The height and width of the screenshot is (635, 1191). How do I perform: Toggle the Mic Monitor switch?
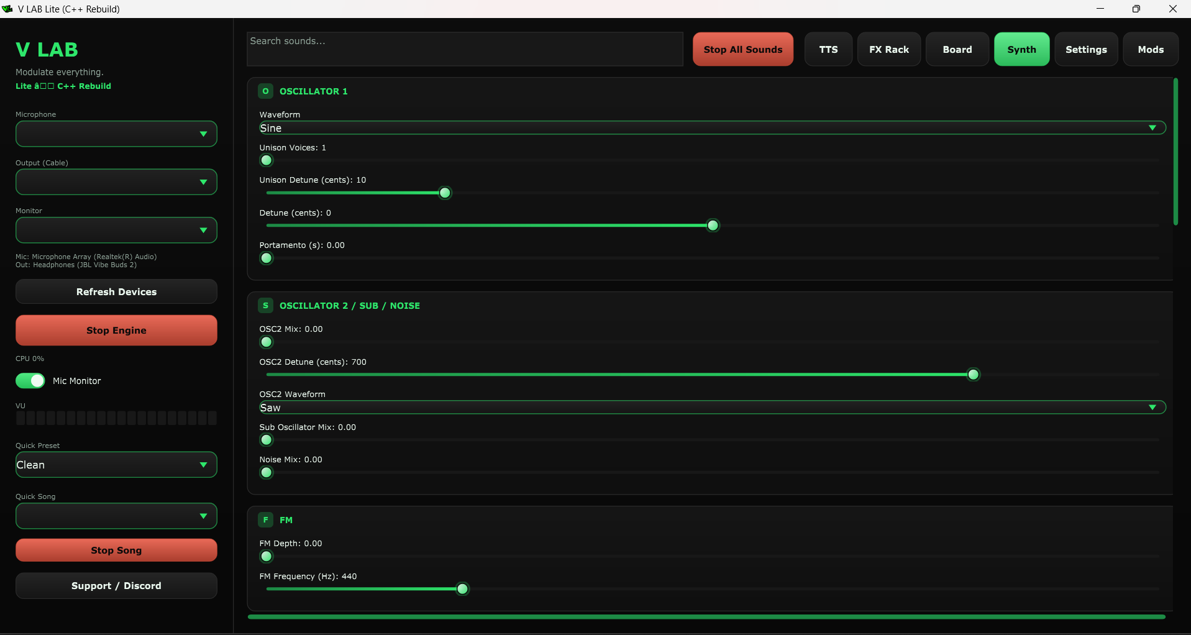[x=30, y=381]
